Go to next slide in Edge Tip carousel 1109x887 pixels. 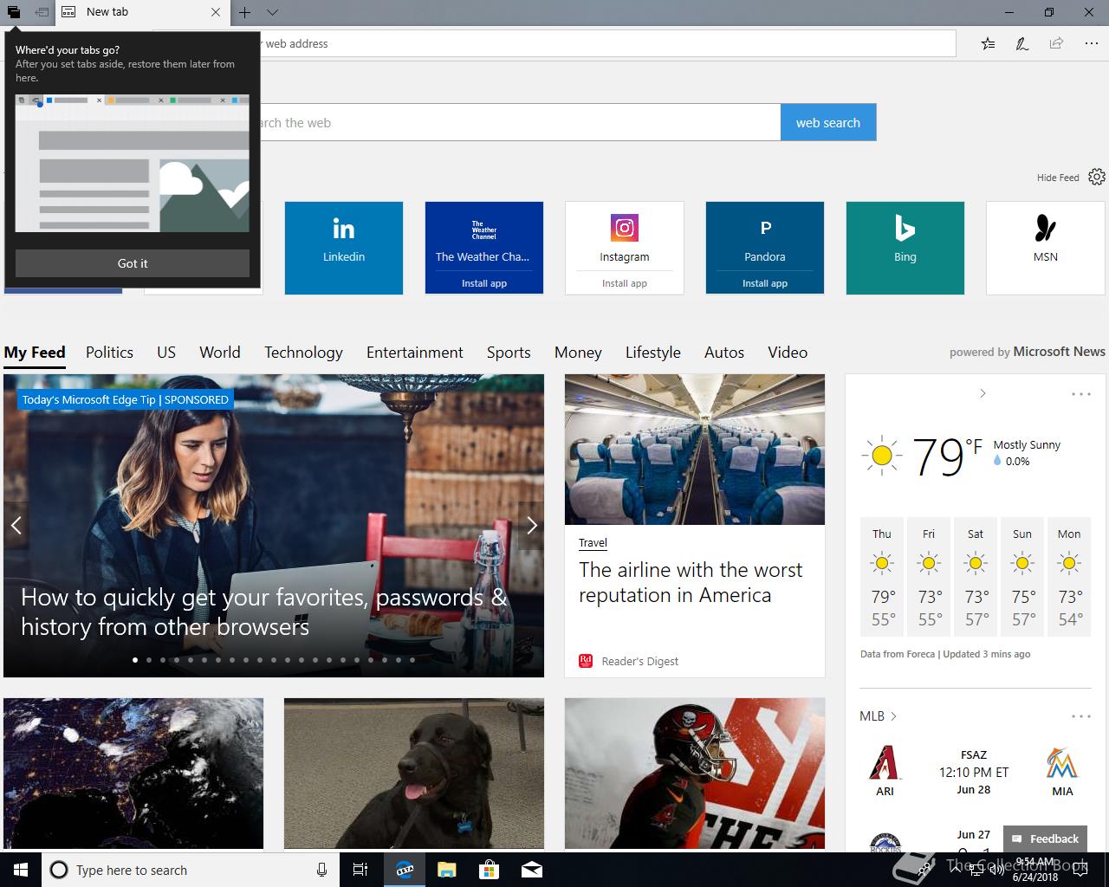pyautogui.click(x=532, y=525)
